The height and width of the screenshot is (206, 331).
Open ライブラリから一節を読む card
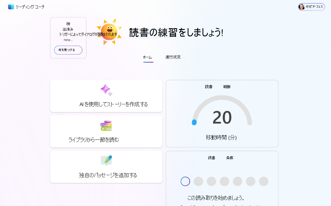(x=106, y=131)
